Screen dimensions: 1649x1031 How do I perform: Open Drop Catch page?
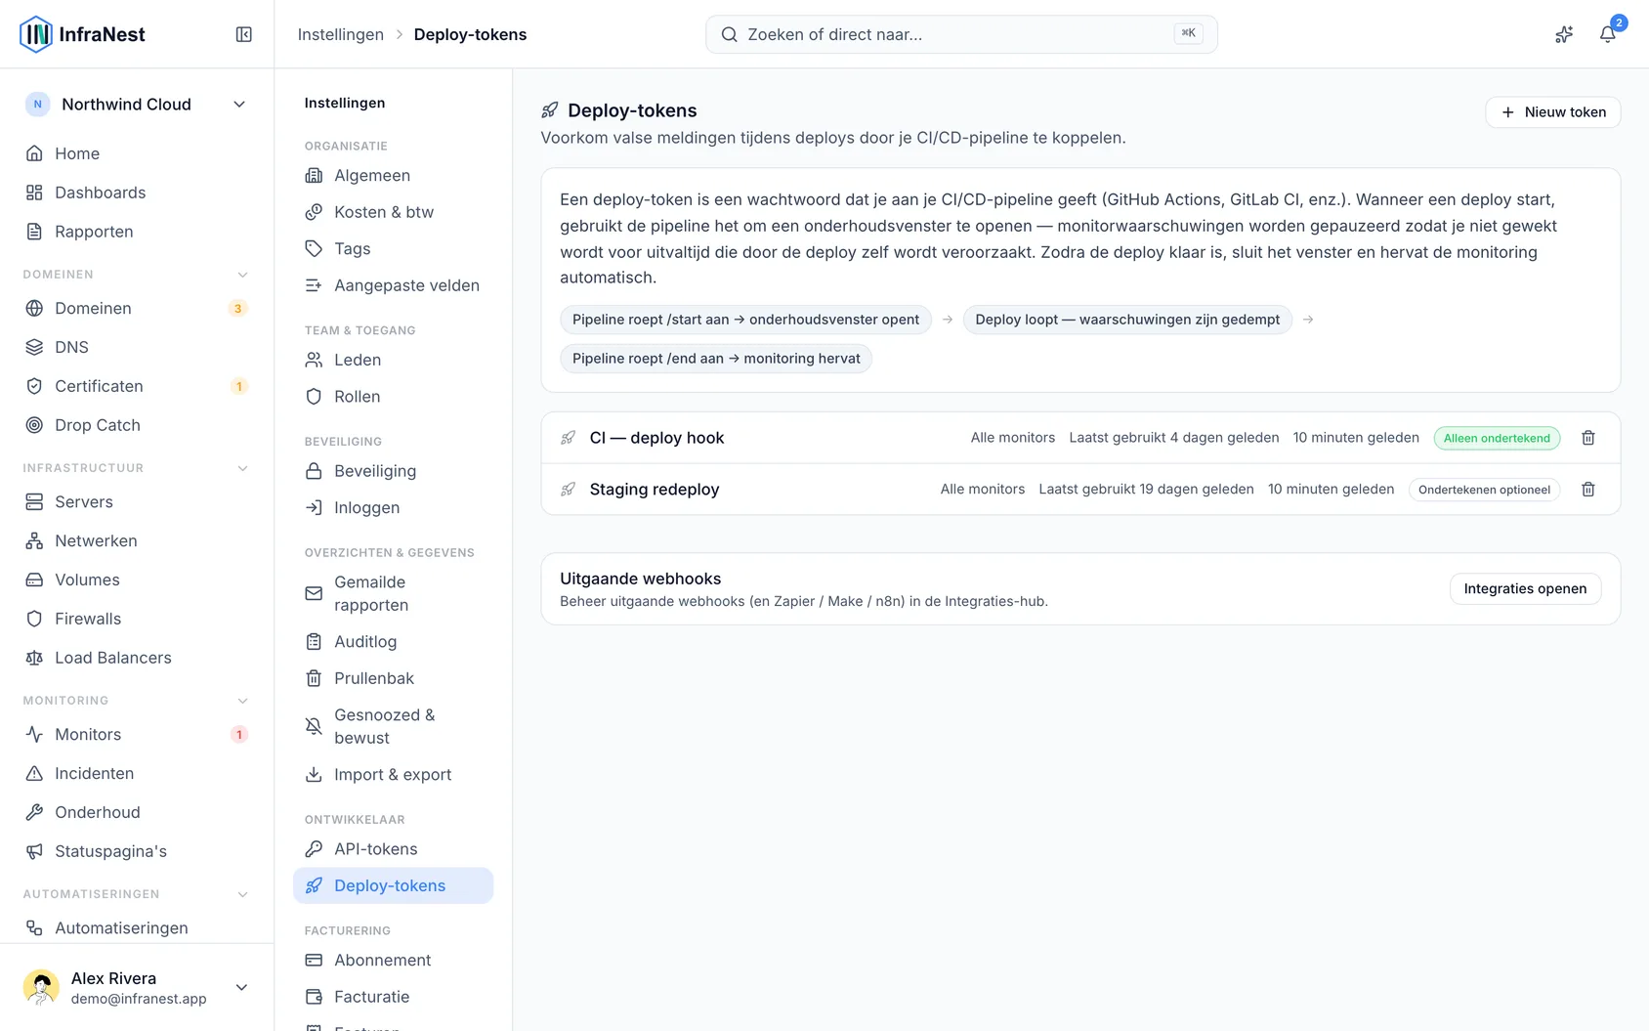coord(137,425)
